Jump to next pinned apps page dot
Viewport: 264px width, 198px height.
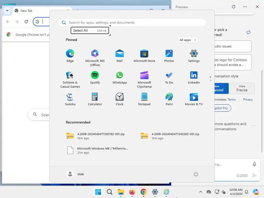(x=210, y=80)
